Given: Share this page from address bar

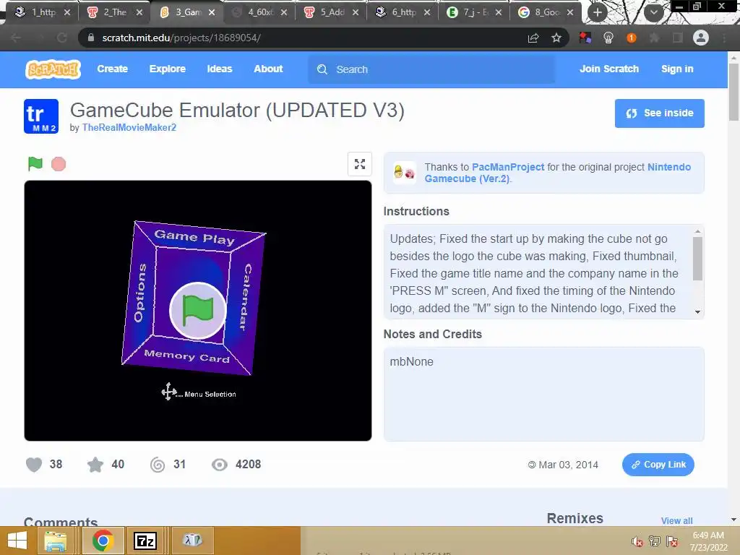Looking at the screenshot, I should coord(533,38).
